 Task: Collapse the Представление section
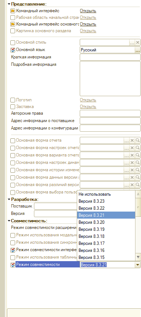[9, 4]
